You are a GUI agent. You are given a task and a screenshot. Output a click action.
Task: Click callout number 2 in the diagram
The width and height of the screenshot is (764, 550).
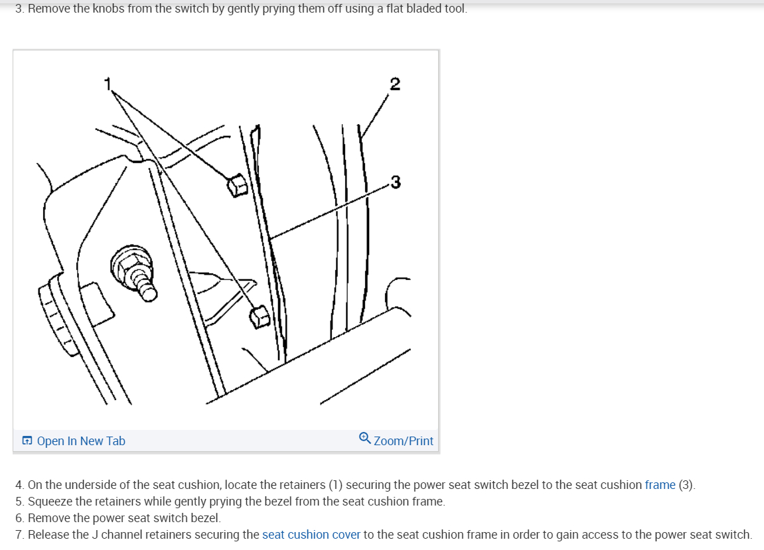pos(395,84)
